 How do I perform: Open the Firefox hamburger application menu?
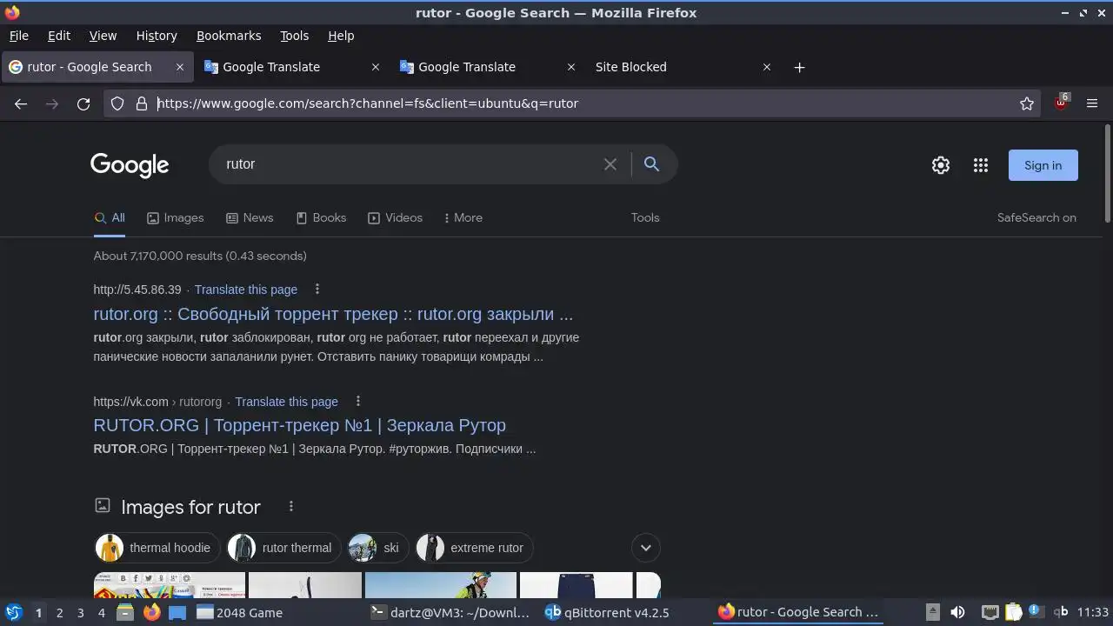point(1092,103)
